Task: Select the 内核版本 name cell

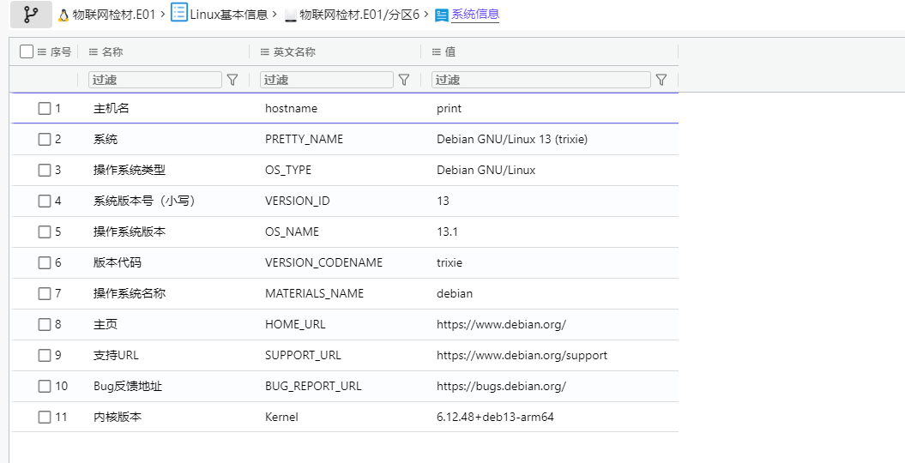Action: (118, 417)
